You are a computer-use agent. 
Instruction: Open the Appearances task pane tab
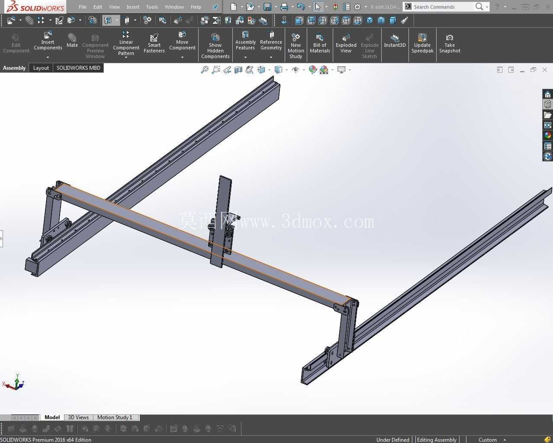click(547, 136)
